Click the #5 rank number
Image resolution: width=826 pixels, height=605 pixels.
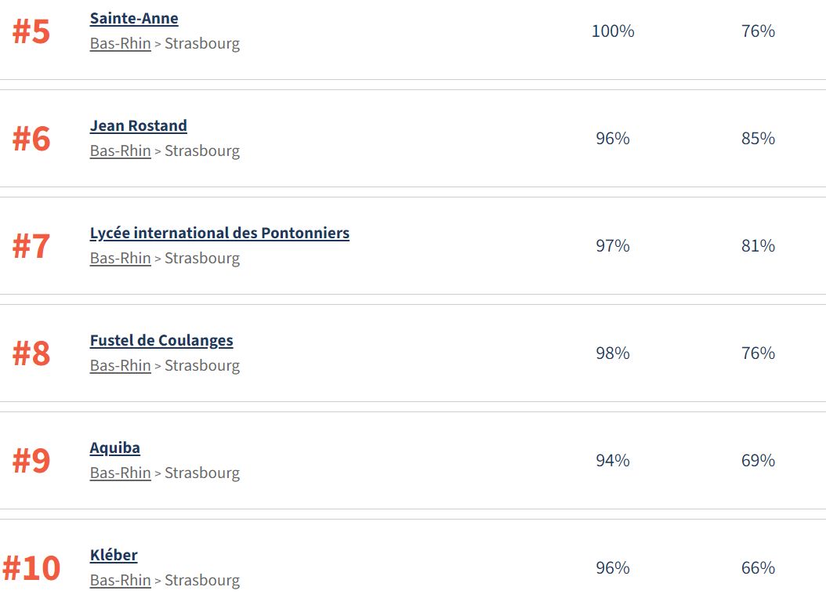coord(31,32)
